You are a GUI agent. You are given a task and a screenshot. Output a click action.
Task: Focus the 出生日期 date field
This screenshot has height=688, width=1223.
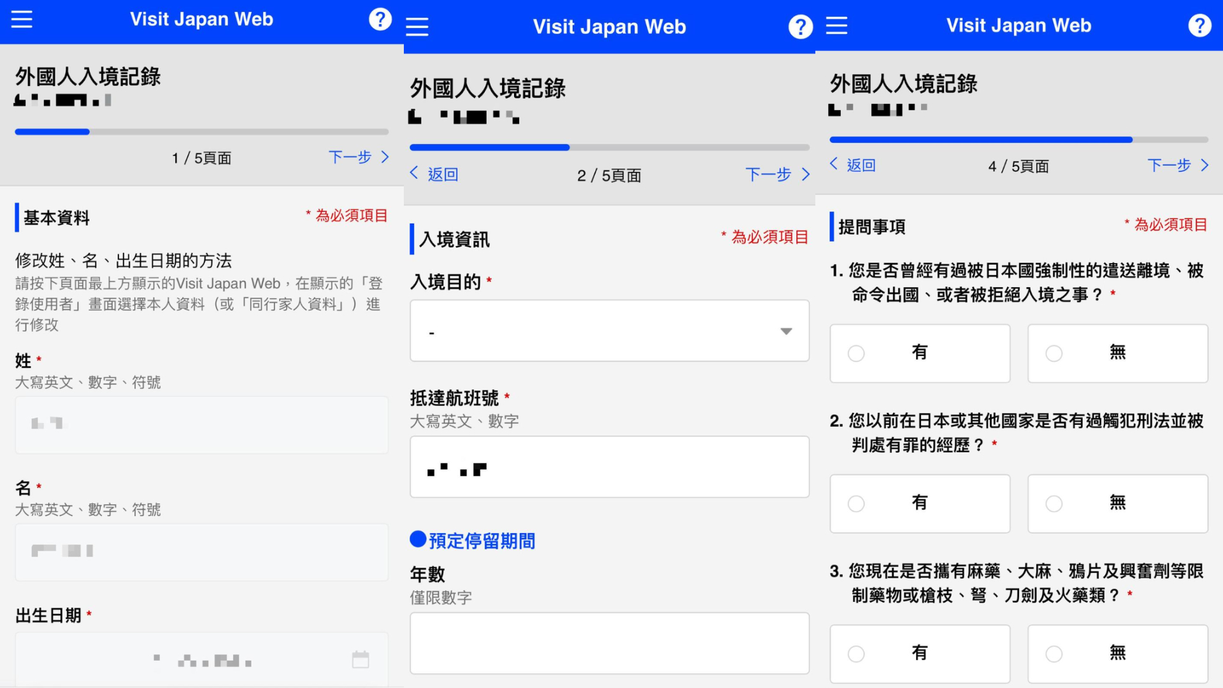tap(201, 659)
